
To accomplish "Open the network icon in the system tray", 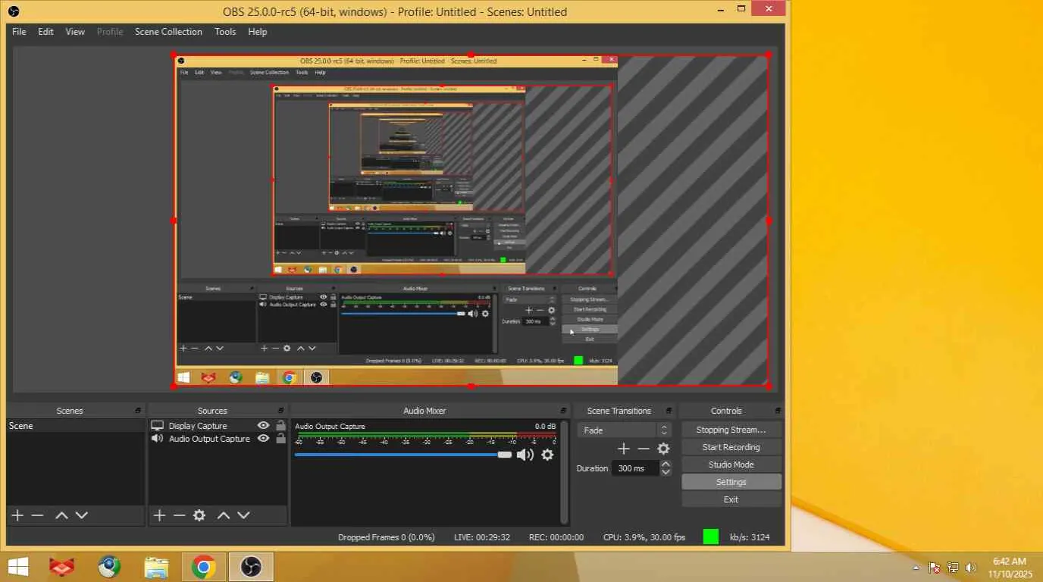I will [x=953, y=568].
